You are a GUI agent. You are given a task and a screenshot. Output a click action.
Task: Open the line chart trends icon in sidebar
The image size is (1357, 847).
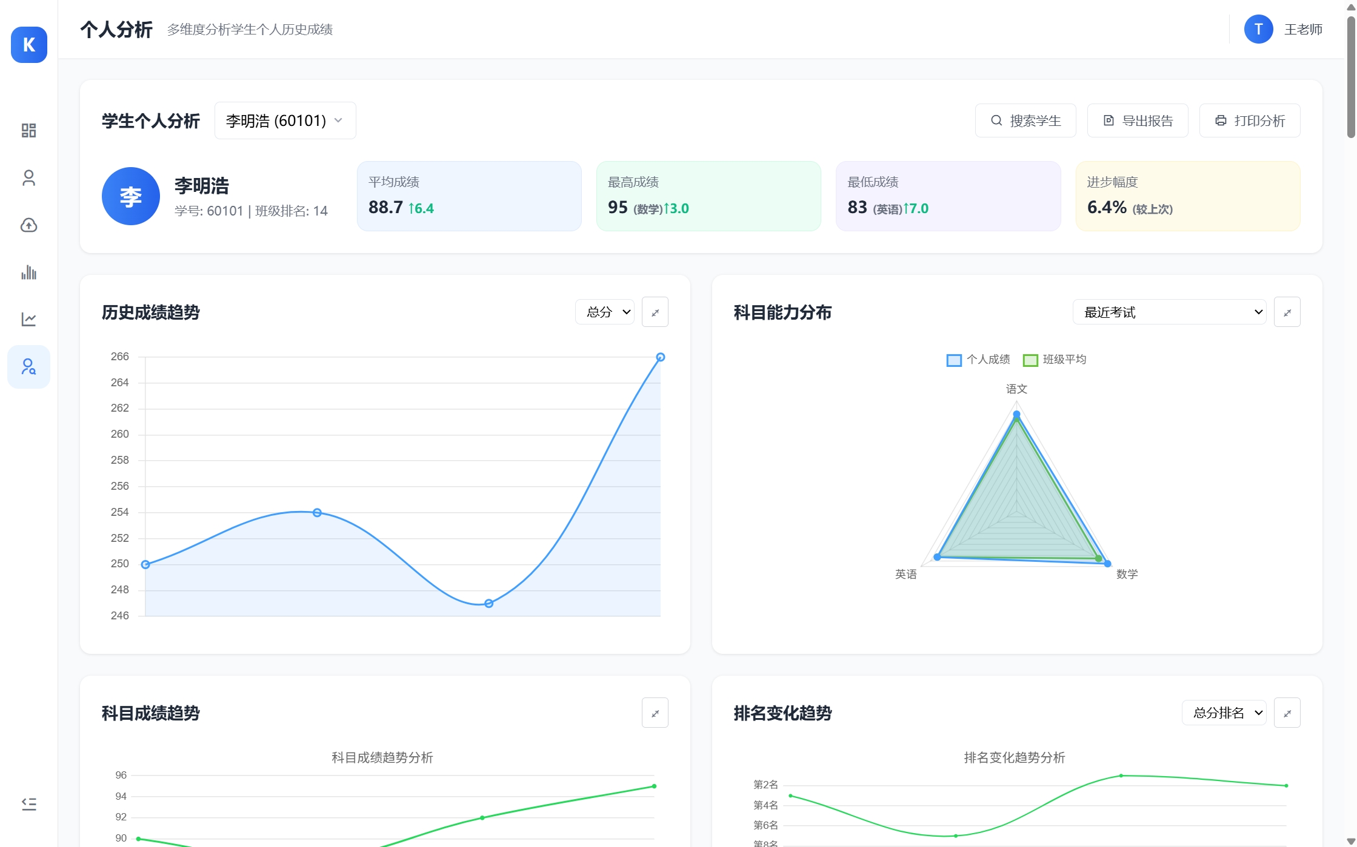point(28,319)
